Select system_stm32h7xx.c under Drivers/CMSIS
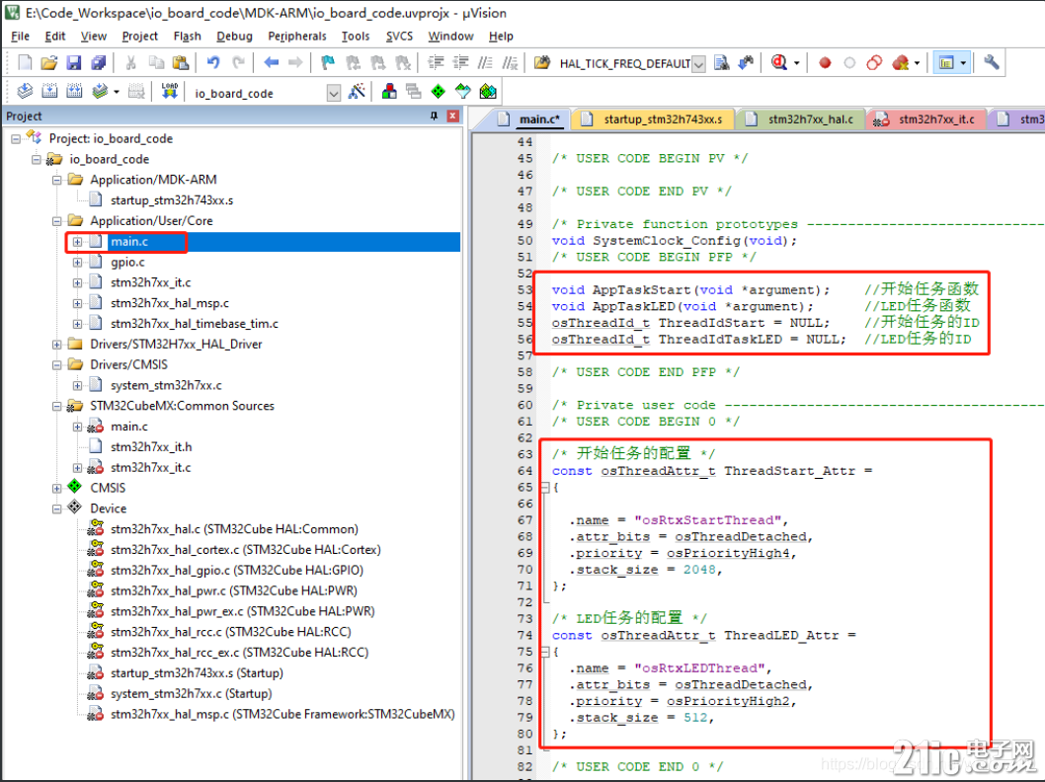Screen dimensions: 1045x782 [x=166, y=386]
